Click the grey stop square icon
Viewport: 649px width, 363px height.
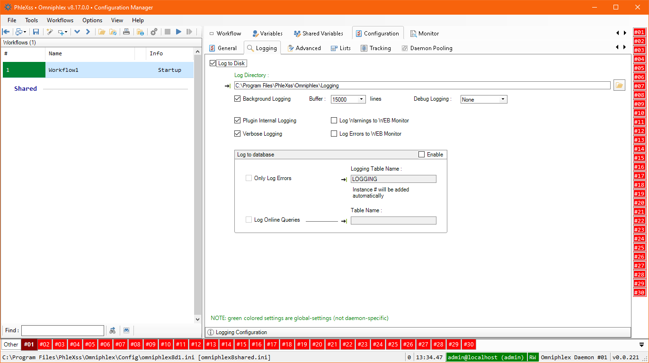point(167,32)
